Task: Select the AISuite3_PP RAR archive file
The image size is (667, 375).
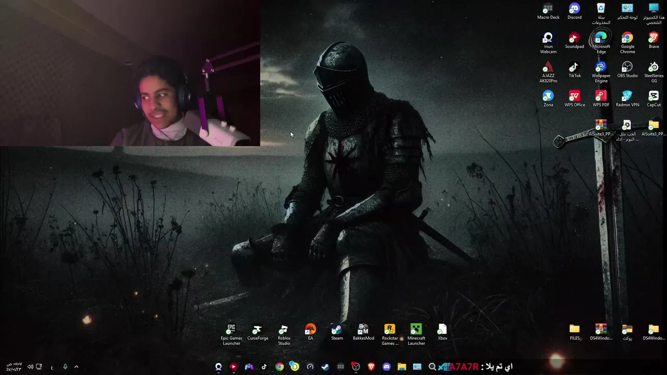Action: click(x=601, y=128)
